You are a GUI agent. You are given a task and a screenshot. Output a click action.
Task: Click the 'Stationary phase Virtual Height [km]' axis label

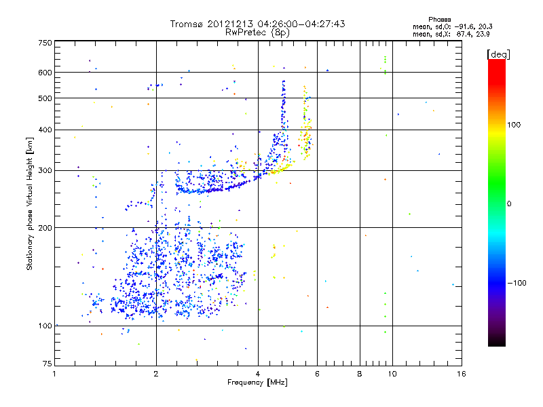(30, 203)
